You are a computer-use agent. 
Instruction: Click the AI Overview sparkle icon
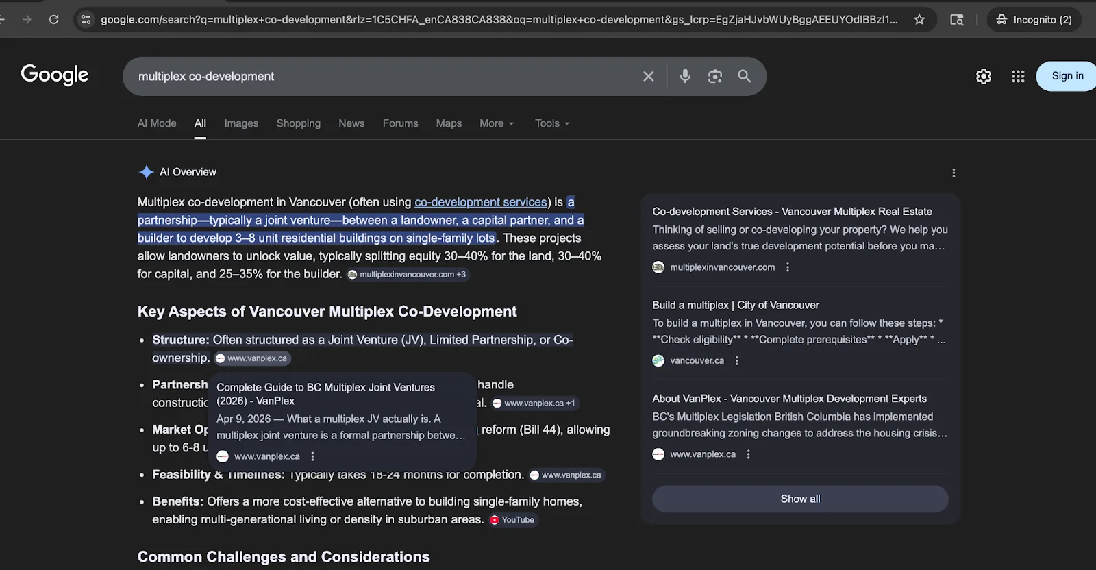(146, 172)
